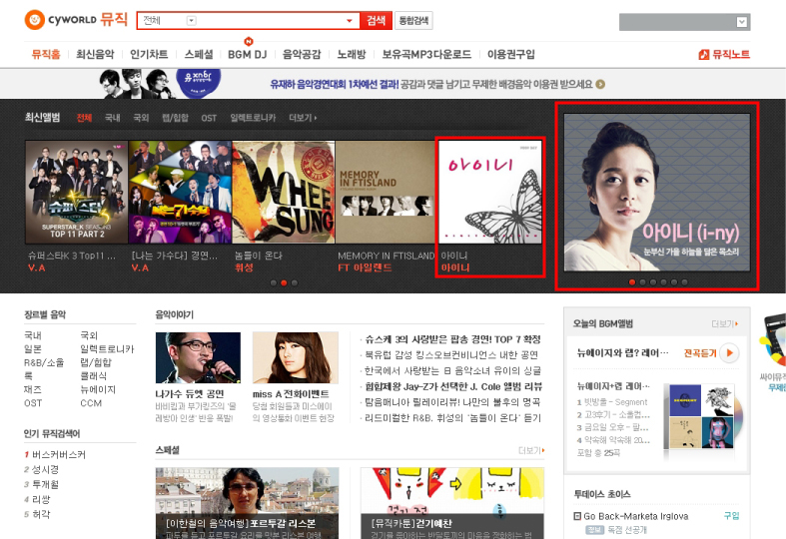Screen dimensions: 786x539
Task: Go to 뮤직홈 menu
Action: 46,54
